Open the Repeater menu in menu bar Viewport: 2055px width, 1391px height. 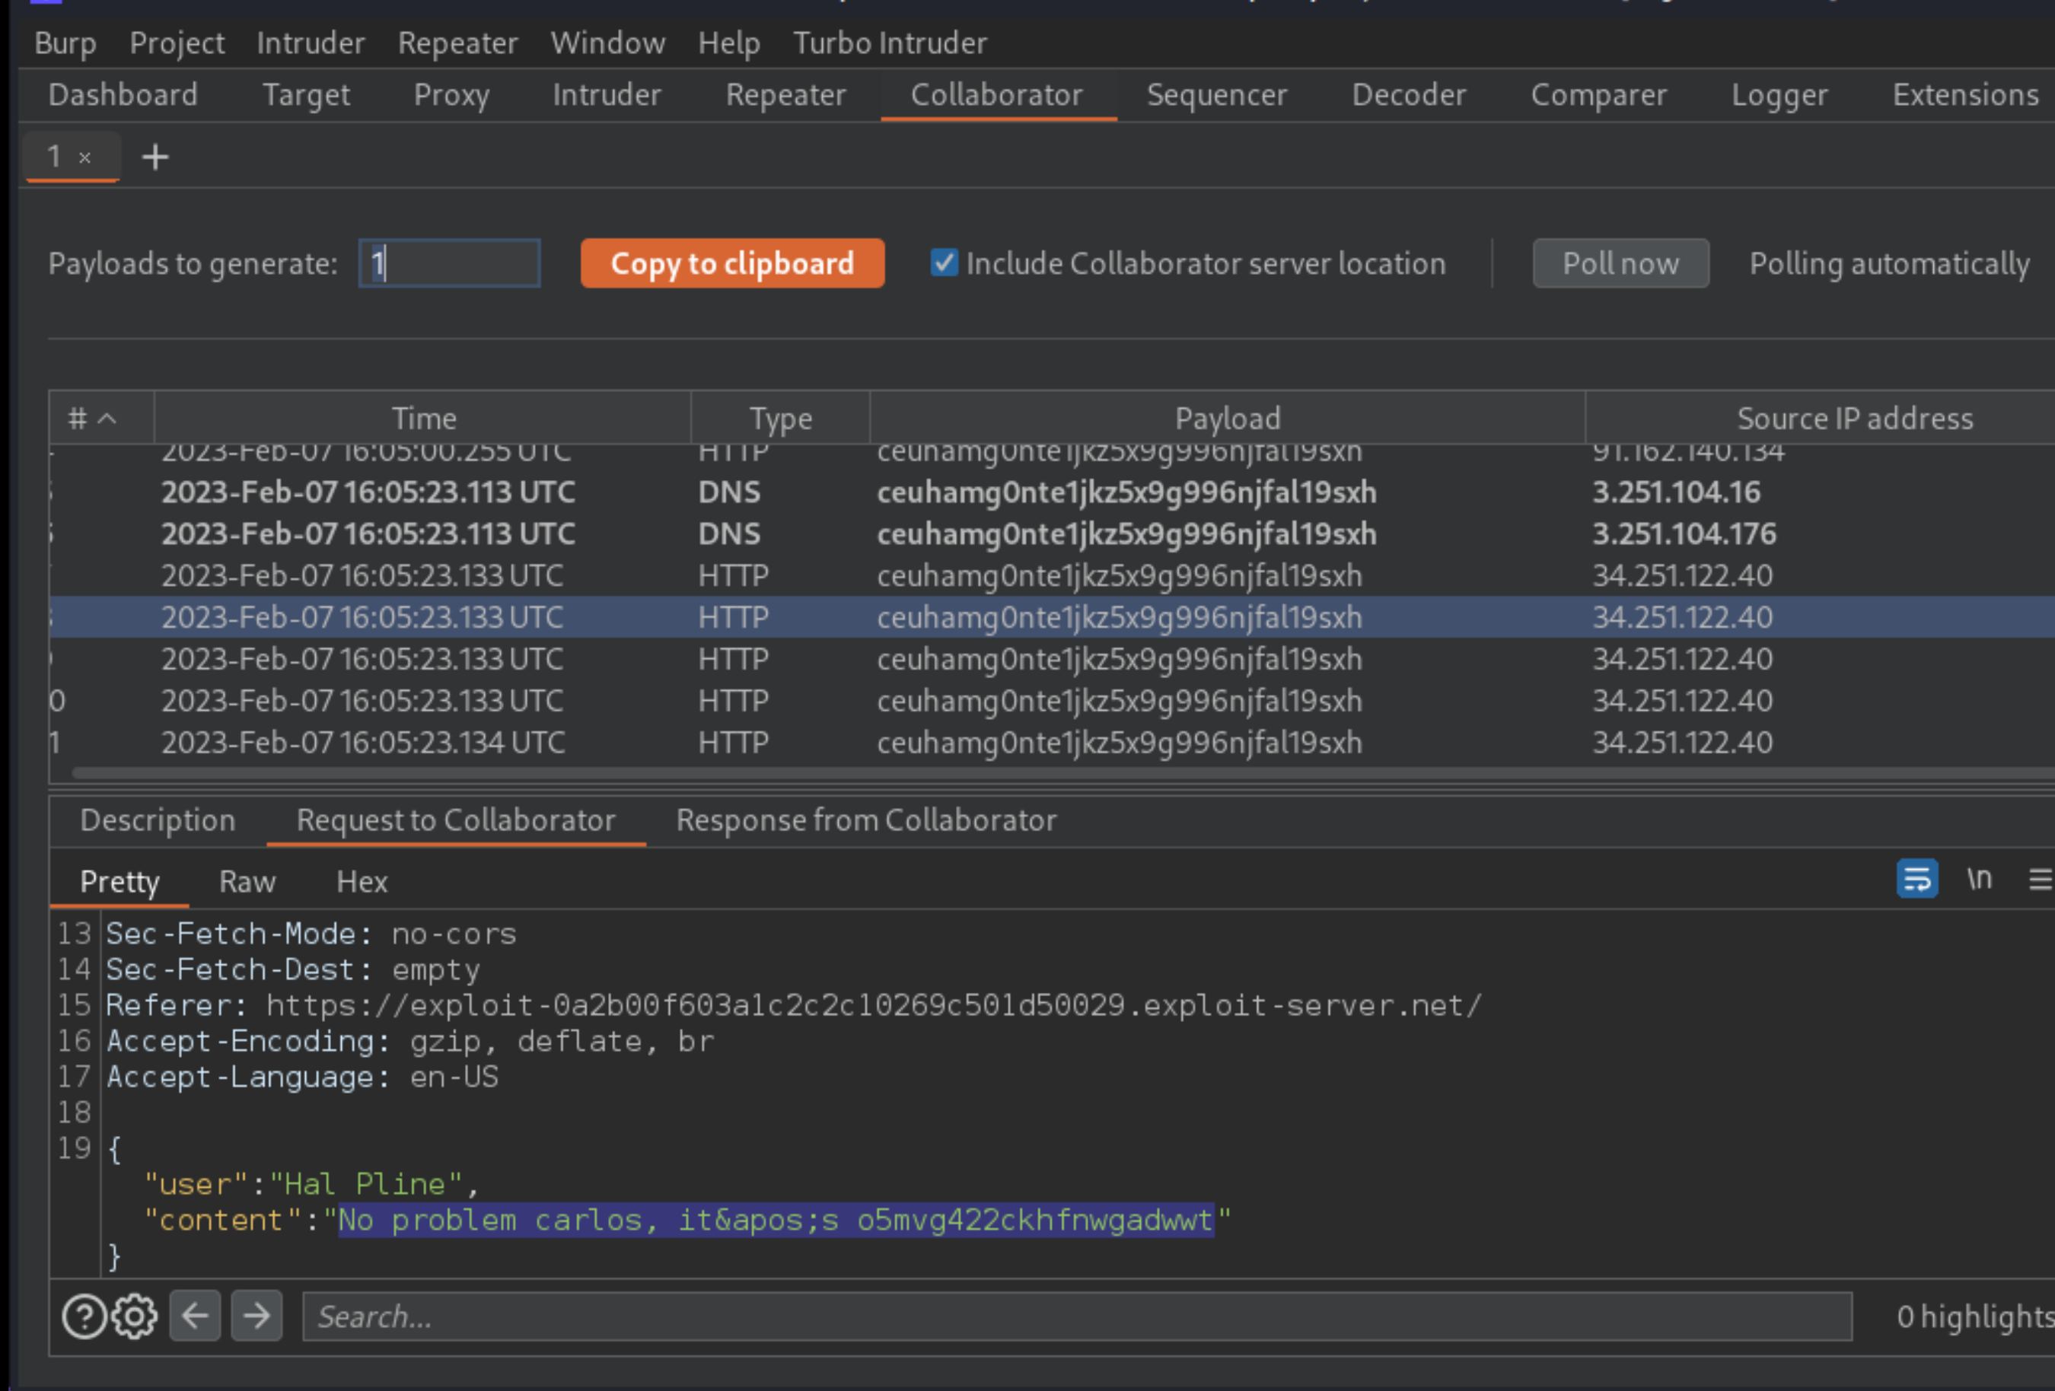point(457,43)
